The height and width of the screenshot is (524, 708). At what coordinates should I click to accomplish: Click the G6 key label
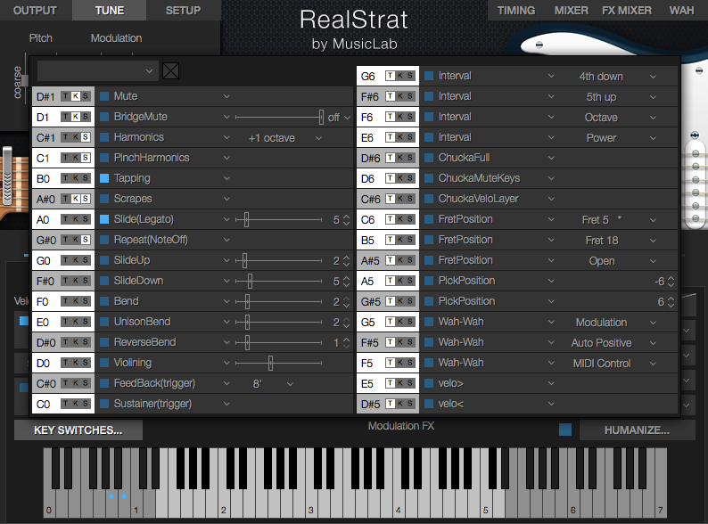pyautogui.click(x=368, y=77)
